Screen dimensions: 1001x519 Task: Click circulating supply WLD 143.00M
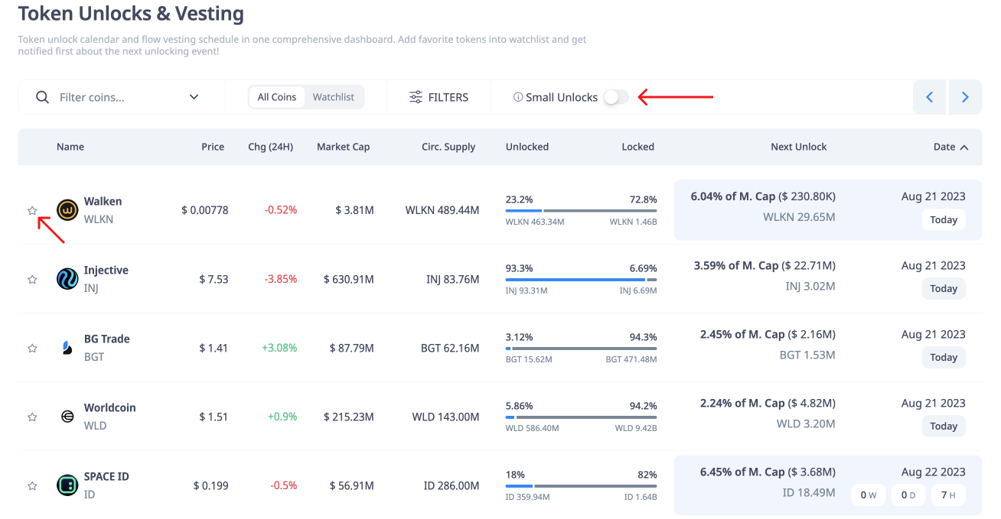(x=445, y=417)
